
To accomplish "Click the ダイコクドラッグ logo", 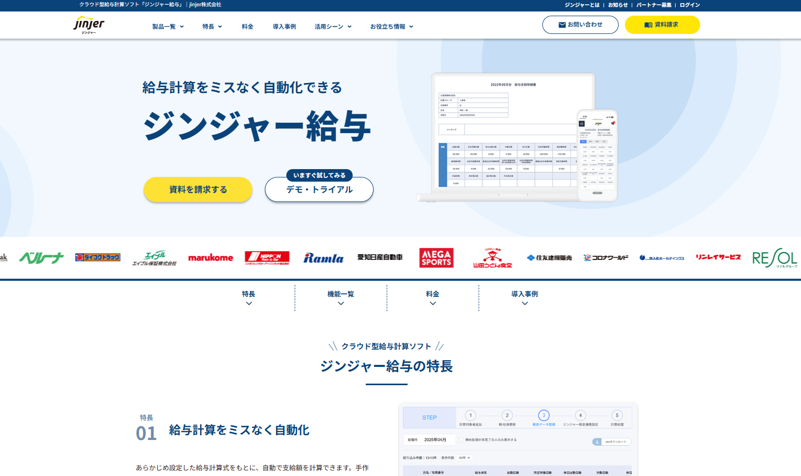I will point(98,257).
